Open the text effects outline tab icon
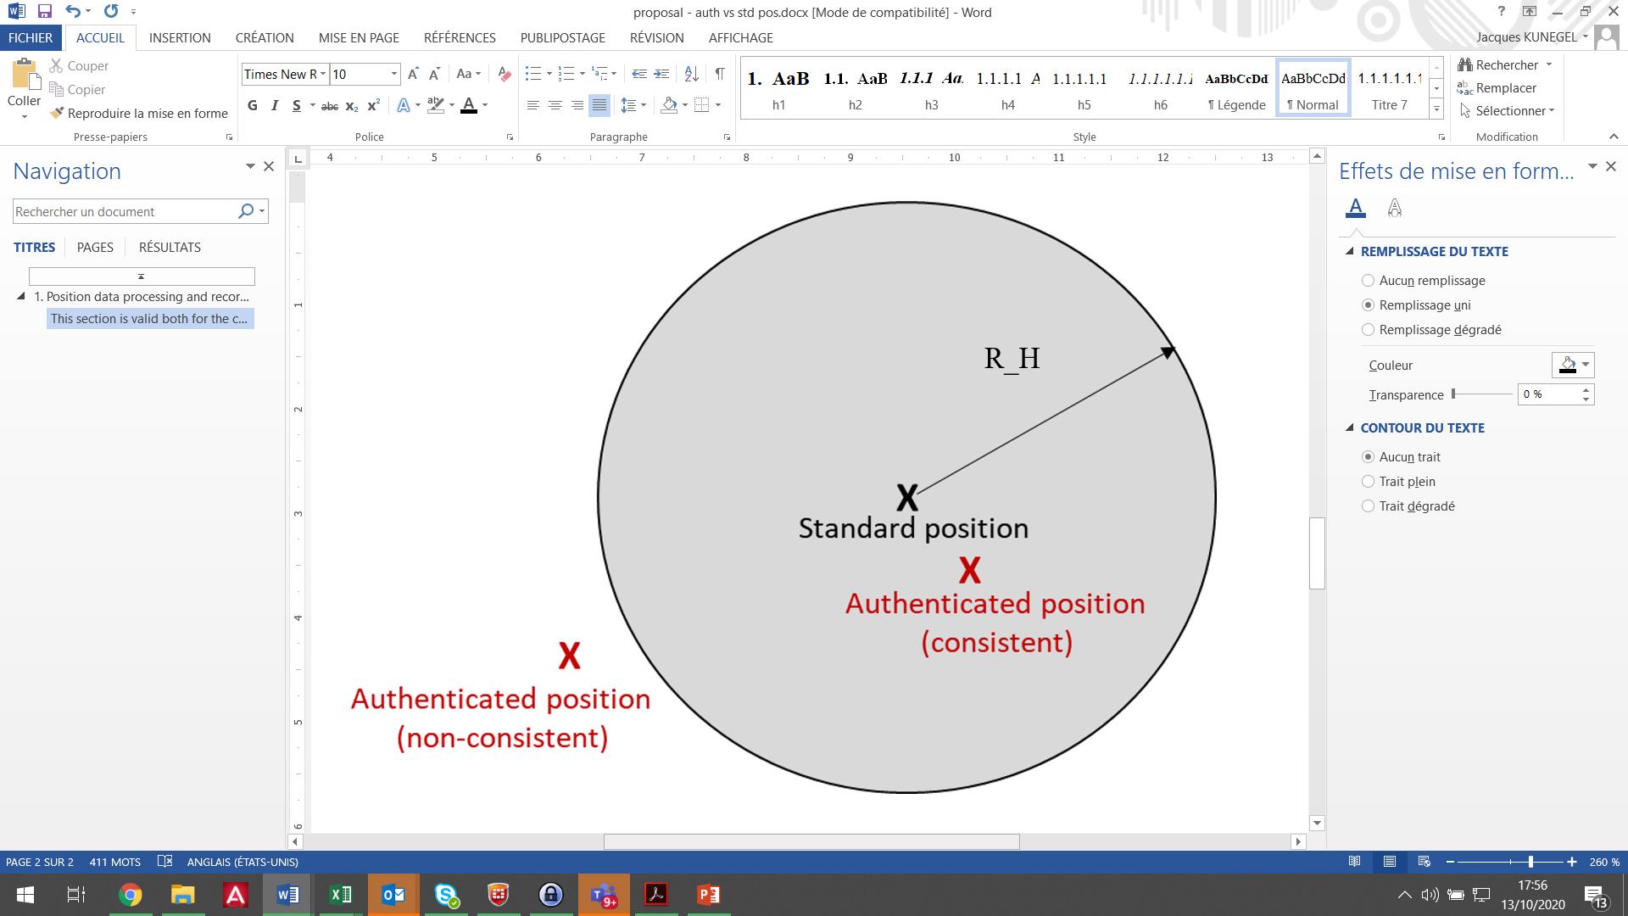Screen dimensions: 1628x916 point(1394,208)
